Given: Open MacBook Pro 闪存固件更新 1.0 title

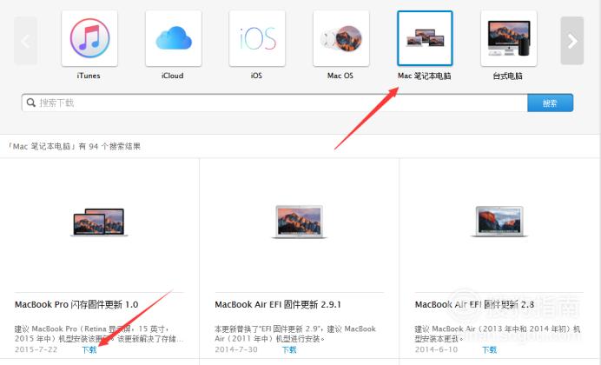Looking at the screenshot, I should coord(76,304).
